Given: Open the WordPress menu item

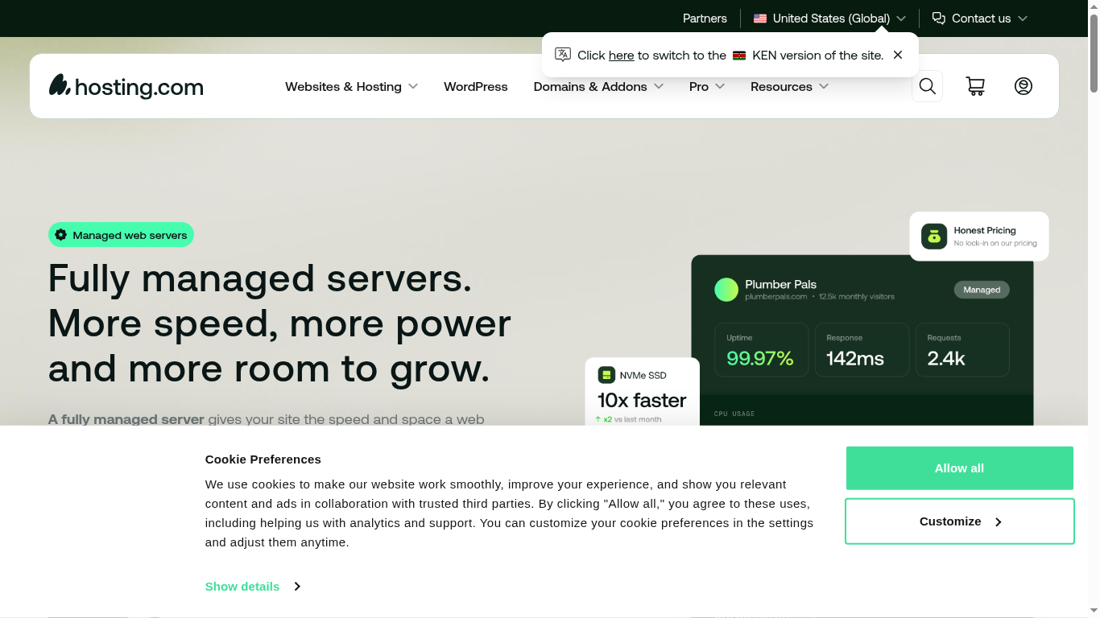Looking at the screenshot, I should click(x=476, y=86).
